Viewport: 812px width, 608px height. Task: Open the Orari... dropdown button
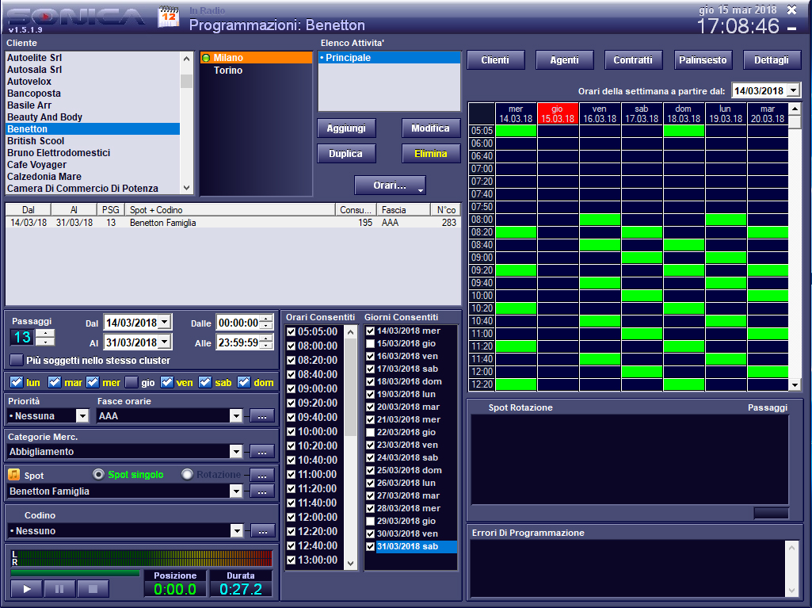[390, 185]
